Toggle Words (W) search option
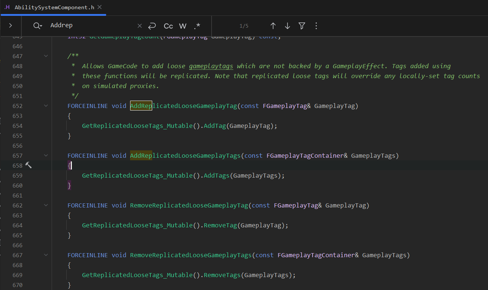488x290 pixels. click(x=183, y=26)
